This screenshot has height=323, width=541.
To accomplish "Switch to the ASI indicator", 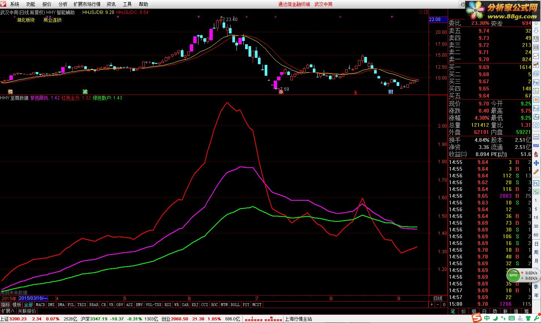I will [x=130, y=305].
